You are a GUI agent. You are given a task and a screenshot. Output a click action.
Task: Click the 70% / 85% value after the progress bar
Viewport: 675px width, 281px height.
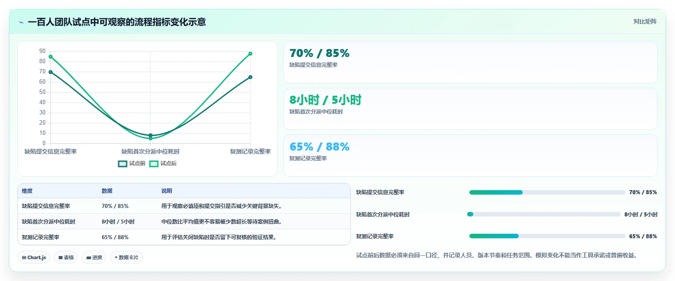(x=643, y=192)
